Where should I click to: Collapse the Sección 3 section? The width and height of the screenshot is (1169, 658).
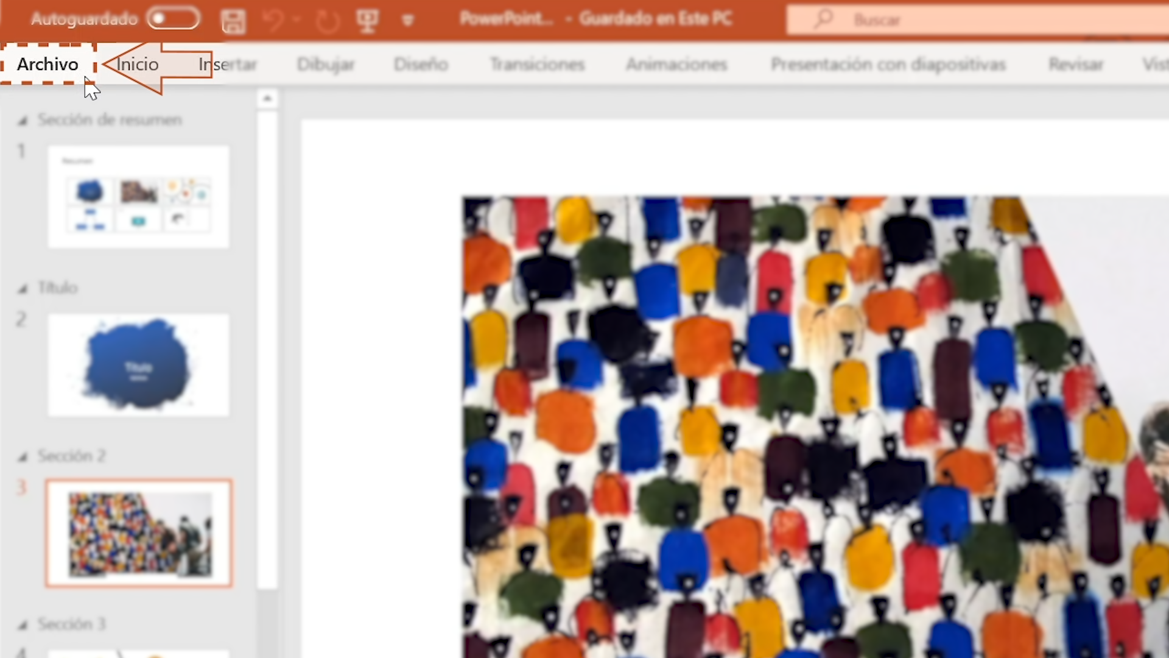(23, 625)
